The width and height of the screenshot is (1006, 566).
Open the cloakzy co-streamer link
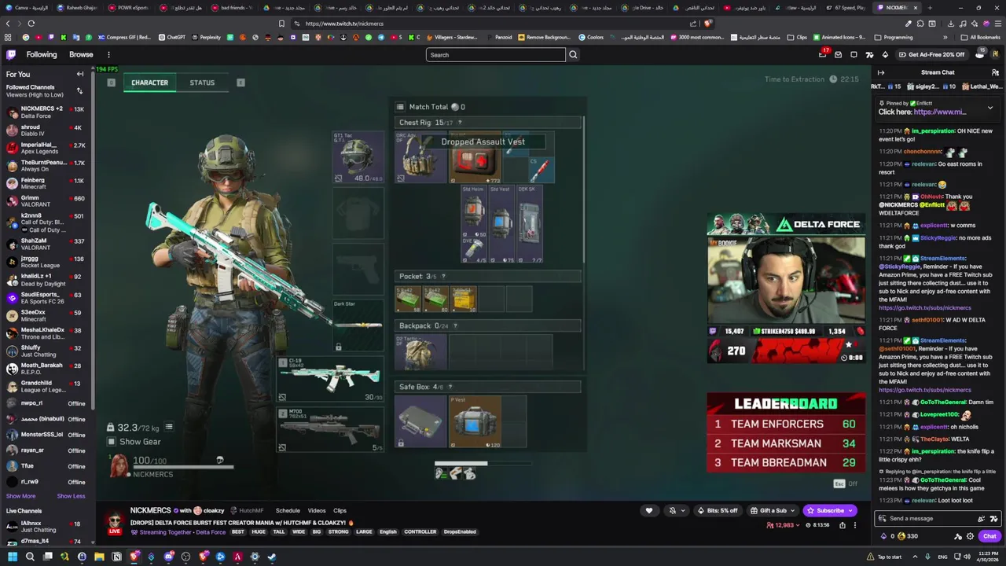click(214, 511)
